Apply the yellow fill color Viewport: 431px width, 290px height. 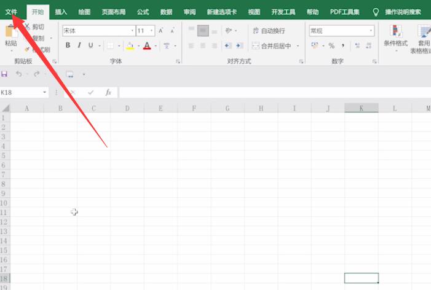coord(130,45)
